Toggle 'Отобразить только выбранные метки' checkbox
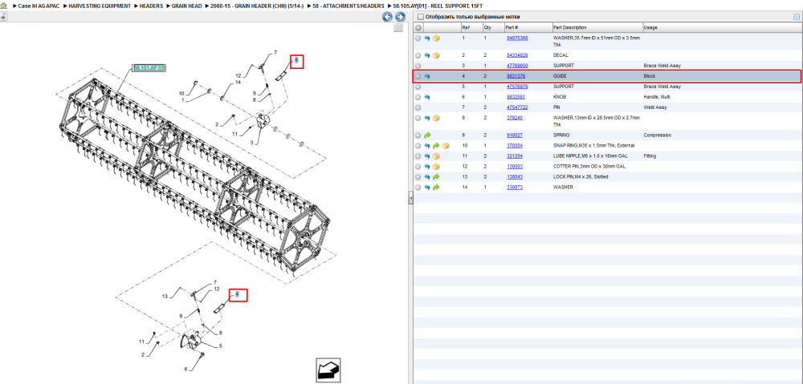 pos(421,17)
